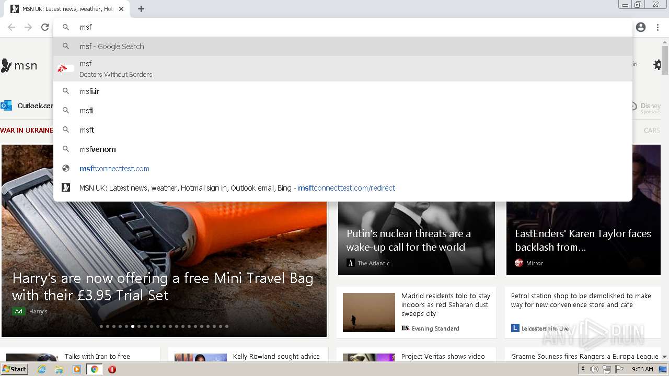Select 'msf - Google Search' suggestion

tap(343, 46)
